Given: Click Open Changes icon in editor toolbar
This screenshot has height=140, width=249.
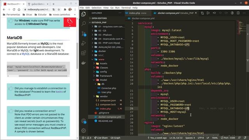Looking at the screenshot, I should 202,13.
